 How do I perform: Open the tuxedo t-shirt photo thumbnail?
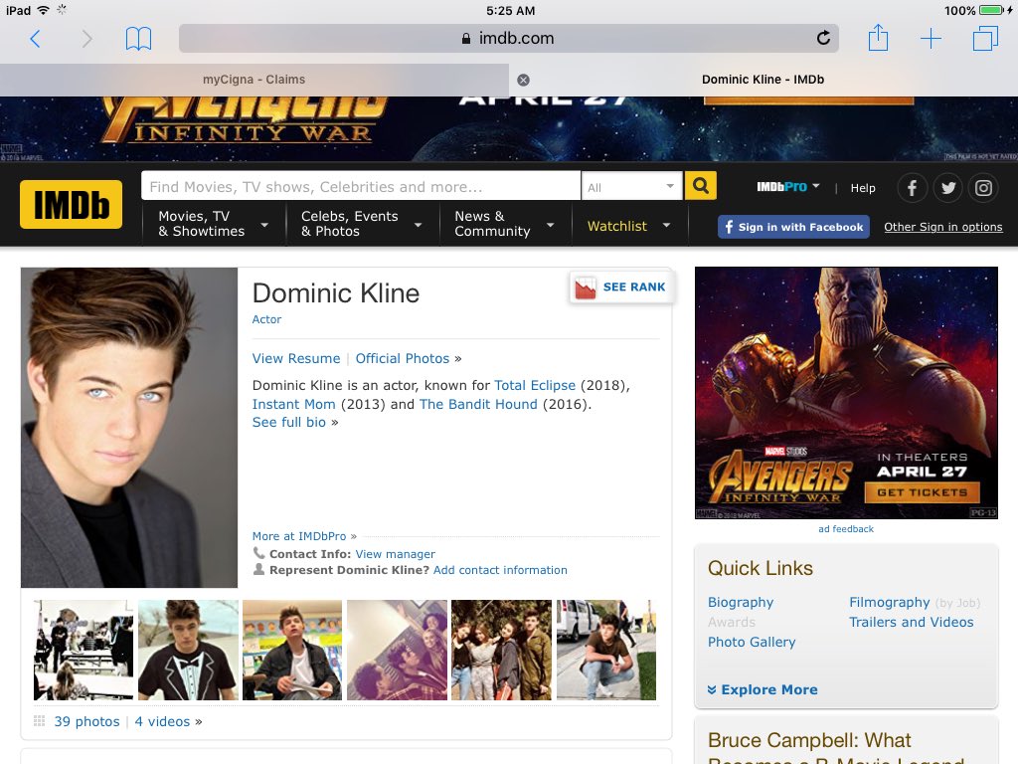(188, 650)
